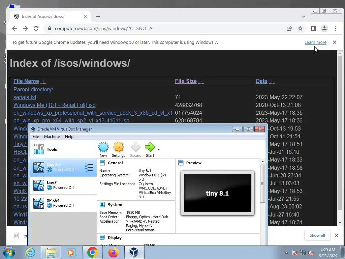The image size is (345, 259).
Task: Click the muted volume tray icon
Action: pos(311,253)
